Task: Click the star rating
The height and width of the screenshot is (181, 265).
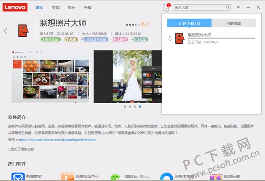Action: [133, 25]
